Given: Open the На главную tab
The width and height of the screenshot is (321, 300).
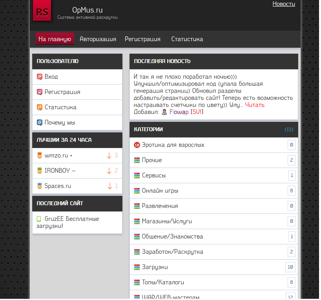Looking at the screenshot, I should 55,39.
